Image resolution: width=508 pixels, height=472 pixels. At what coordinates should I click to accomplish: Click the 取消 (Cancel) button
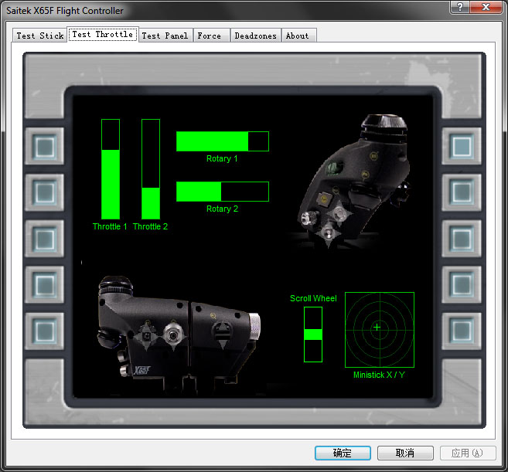(x=405, y=453)
